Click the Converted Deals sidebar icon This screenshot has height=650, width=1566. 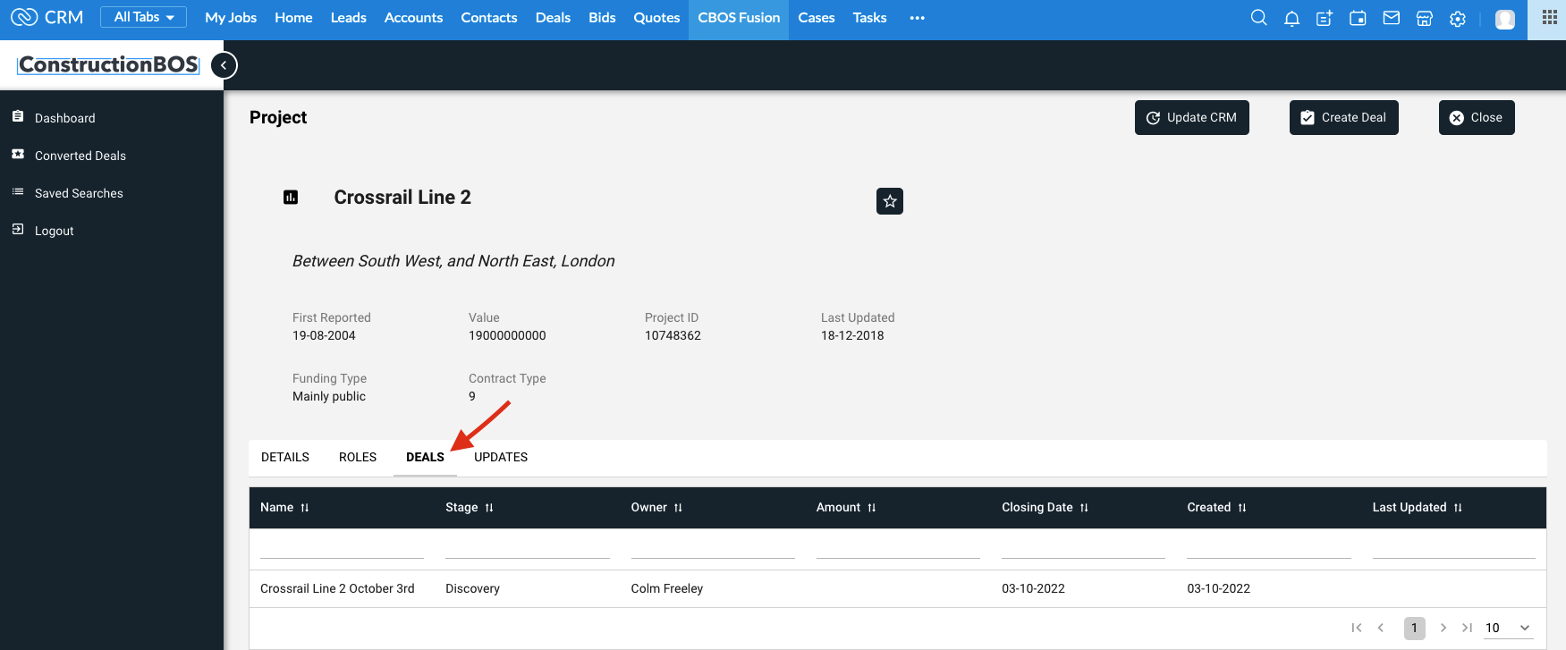[18, 155]
